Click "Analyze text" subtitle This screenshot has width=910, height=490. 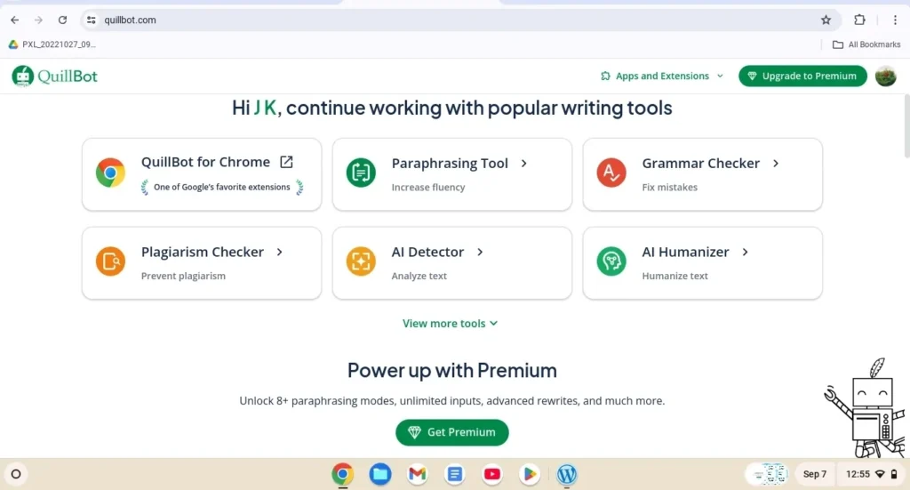[x=419, y=276]
